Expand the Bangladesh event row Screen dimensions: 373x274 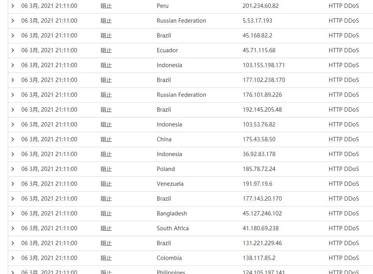12,214
